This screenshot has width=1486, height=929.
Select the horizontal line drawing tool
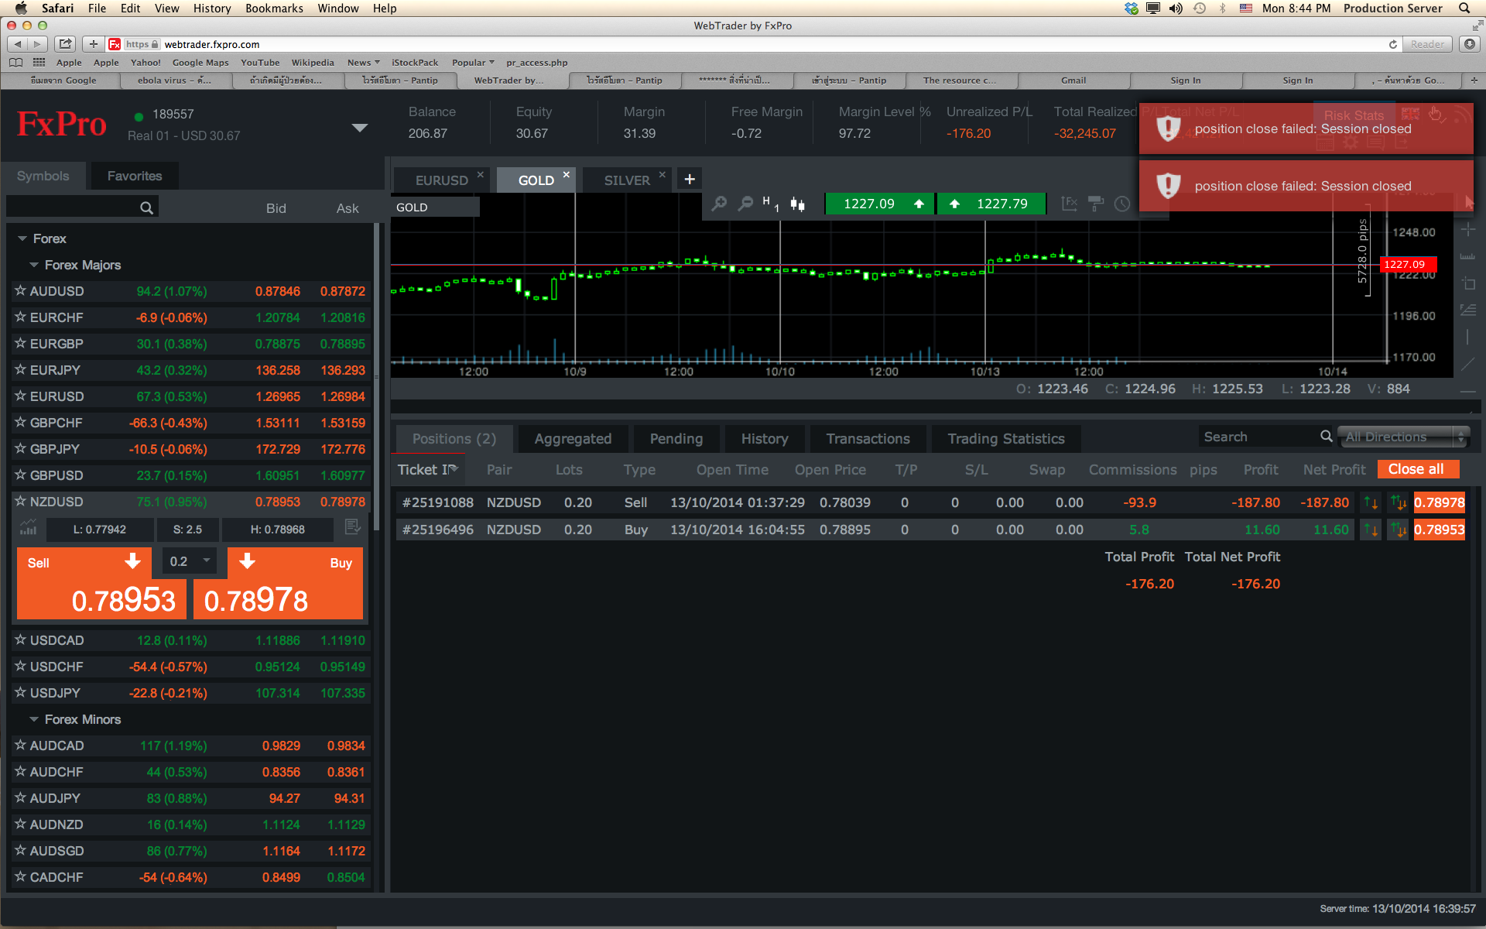click(1467, 392)
